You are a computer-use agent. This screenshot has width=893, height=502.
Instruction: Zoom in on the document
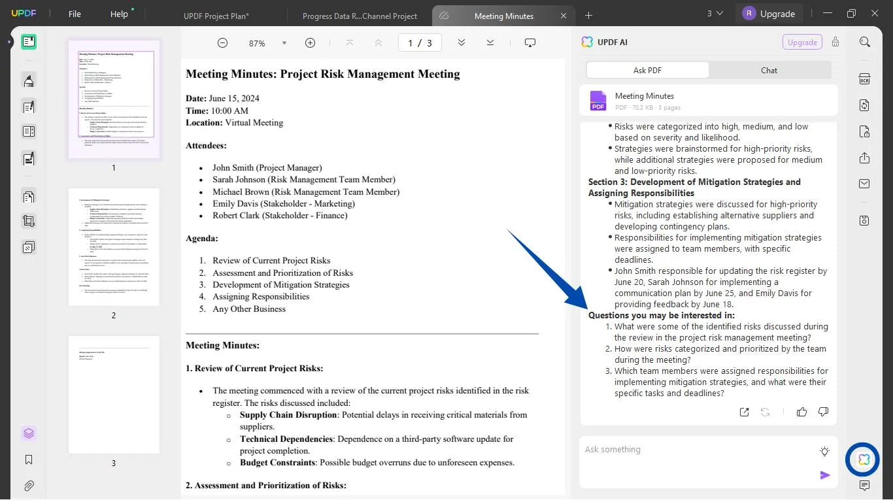pyautogui.click(x=310, y=43)
